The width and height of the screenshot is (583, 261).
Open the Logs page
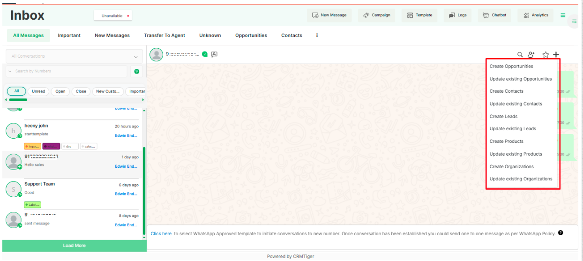tap(458, 15)
